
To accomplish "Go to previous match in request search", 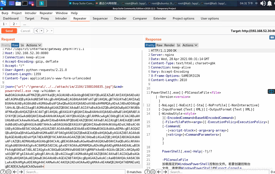I will (x=15, y=172).
